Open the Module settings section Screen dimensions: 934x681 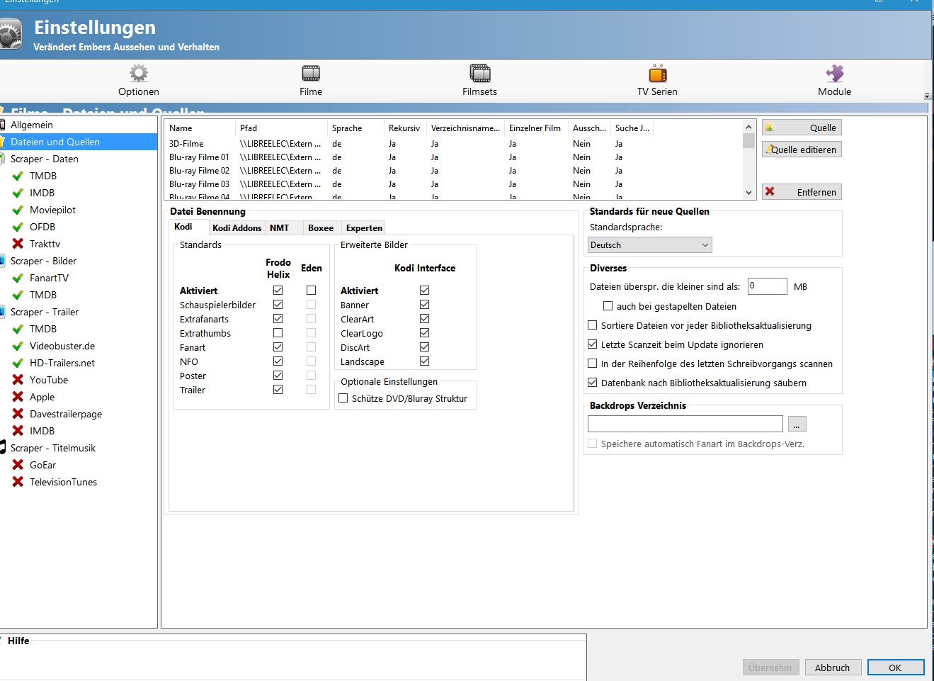pyautogui.click(x=834, y=81)
